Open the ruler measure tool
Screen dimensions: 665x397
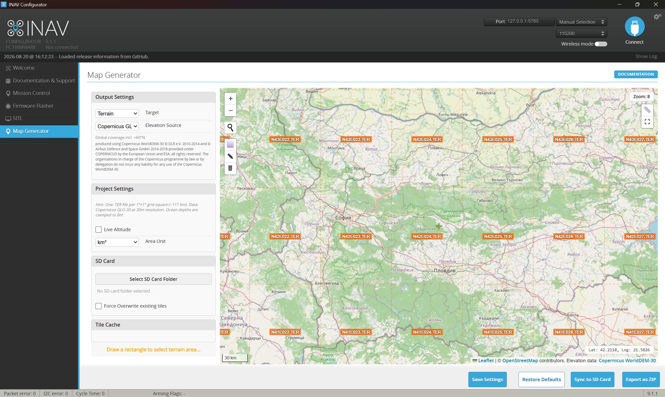tap(647, 110)
